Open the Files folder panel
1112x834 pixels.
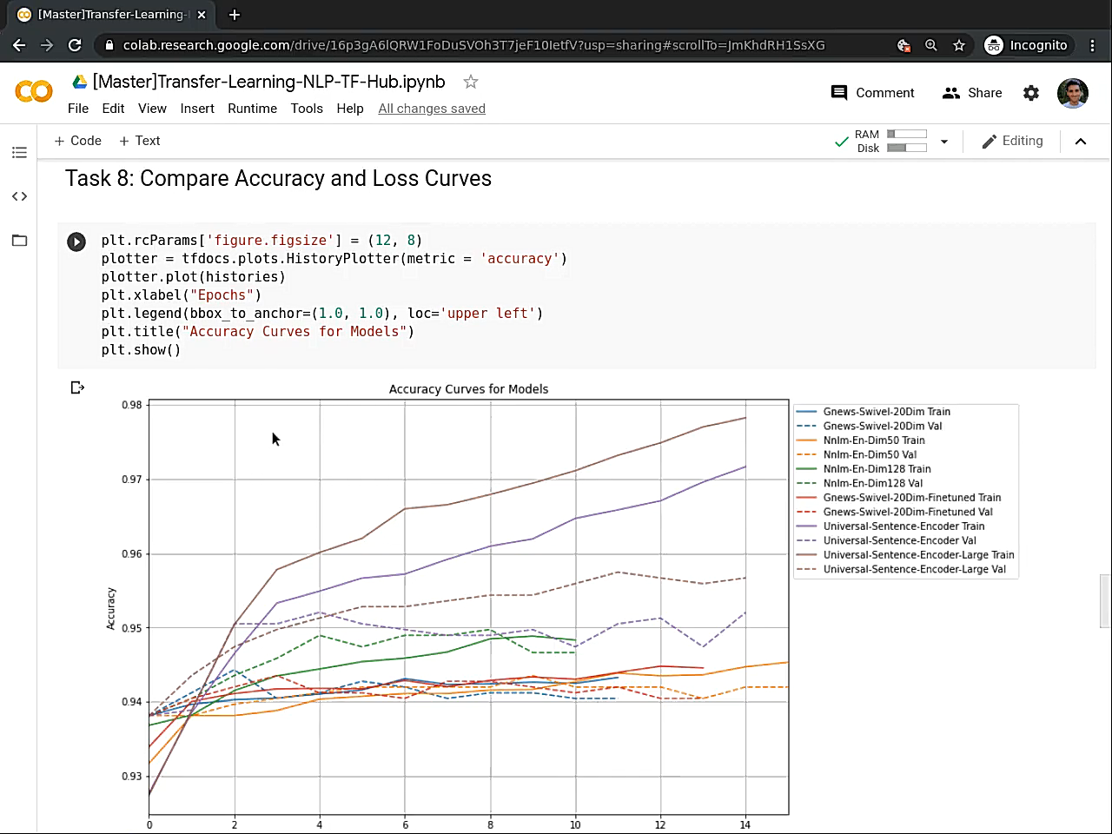(x=19, y=241)
